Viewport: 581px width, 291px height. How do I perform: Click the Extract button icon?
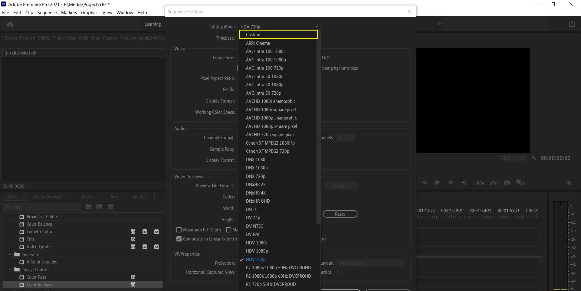point(494,182)
